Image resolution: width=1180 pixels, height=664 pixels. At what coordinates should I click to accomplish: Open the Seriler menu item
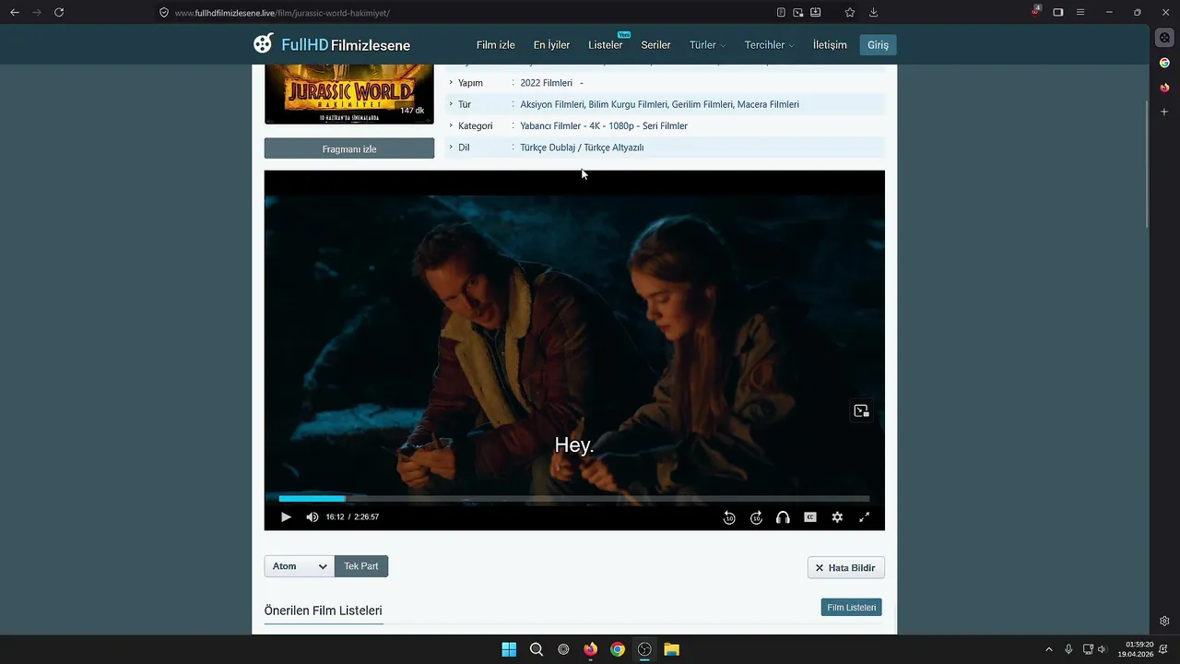click(x=656, y=45)
